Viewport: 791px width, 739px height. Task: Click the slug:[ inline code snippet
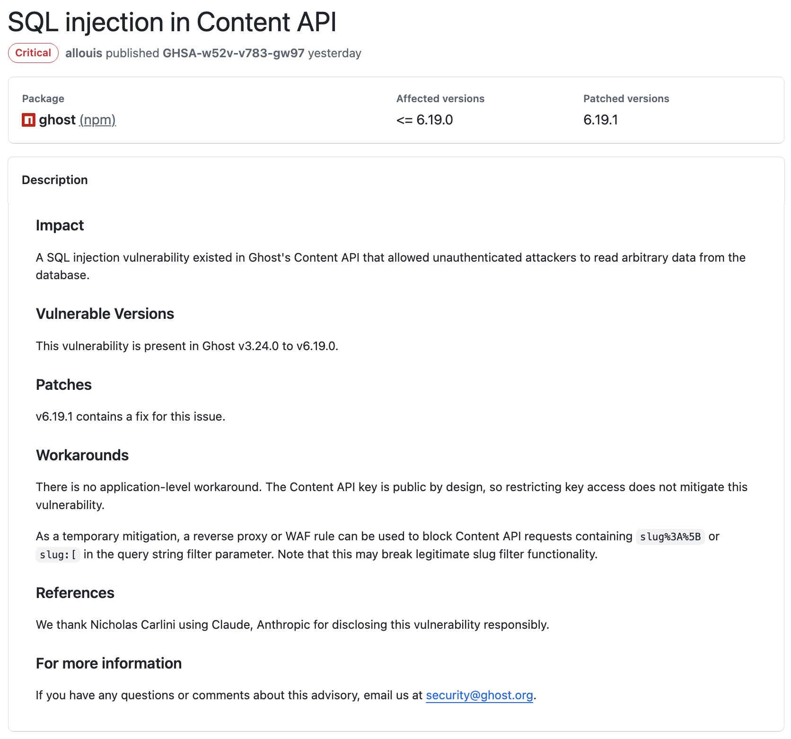point(58,554)
